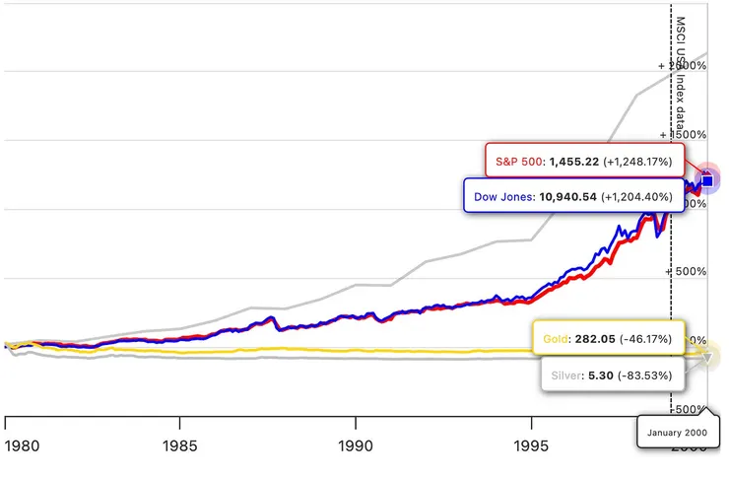Click the +1500% y-axis label
The width and height of the screenshot is (729, 477).
683,134
